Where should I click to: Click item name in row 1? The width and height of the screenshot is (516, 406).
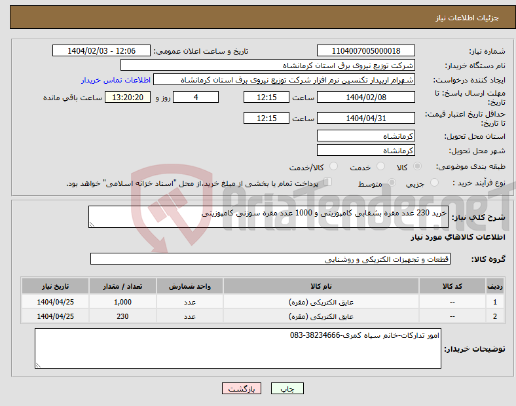tap(321, 302)
